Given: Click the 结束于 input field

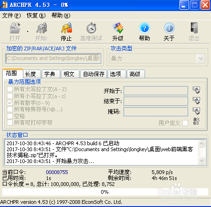Looking at the screenshot, I should point(156,101).
